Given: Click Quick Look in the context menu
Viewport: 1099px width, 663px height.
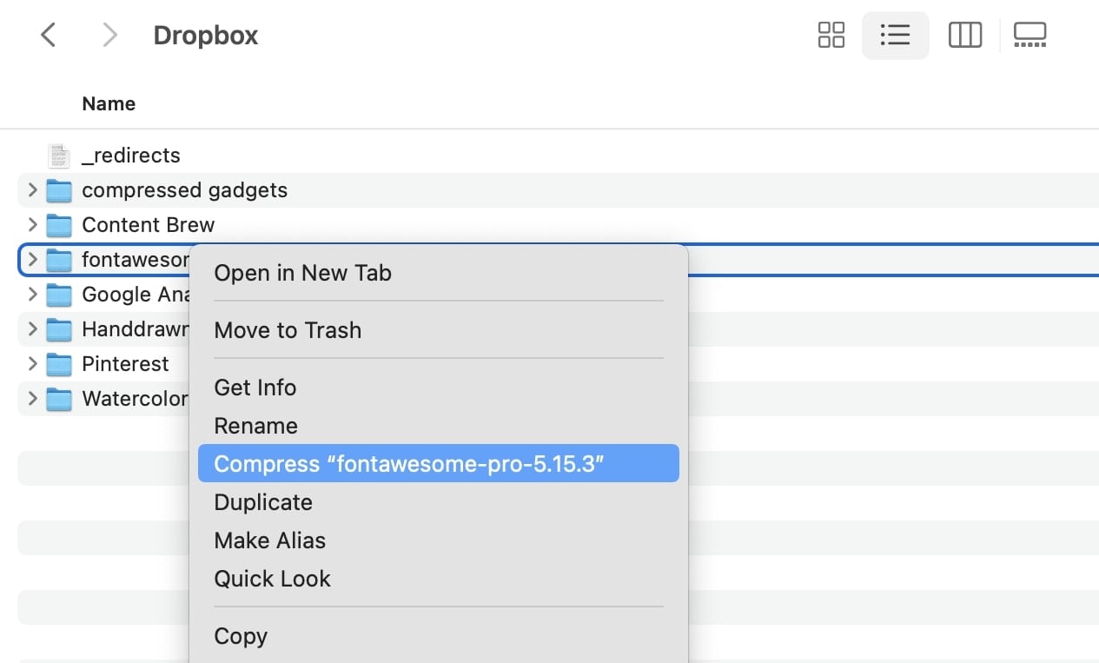Looking at the screenshot, I should click(272, 579).
